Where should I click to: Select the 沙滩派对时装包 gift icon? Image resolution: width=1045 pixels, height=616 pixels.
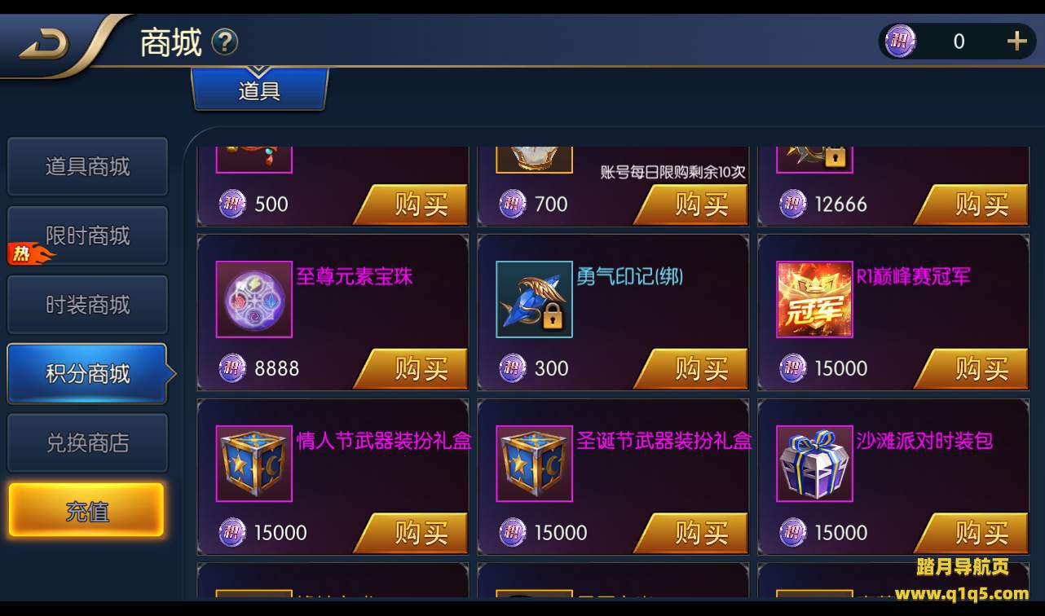tap(814, 464)
